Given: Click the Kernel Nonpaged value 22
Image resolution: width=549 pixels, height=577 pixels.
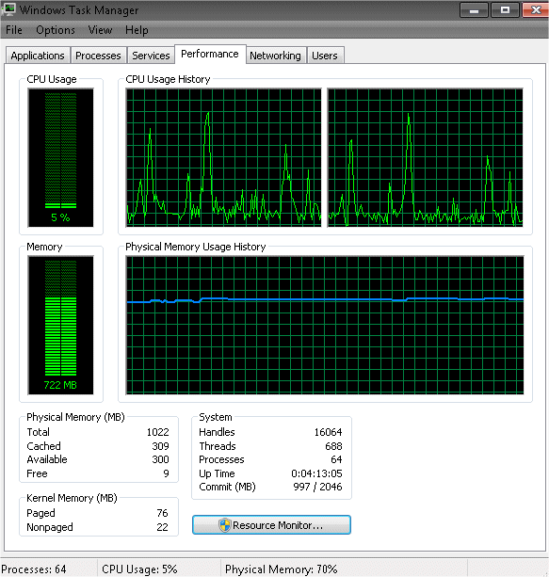Looking at the screenshot, I should pyautogui.click(x=162, y=527).
